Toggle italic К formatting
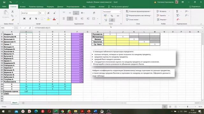204x114 pixels. click(30, 19)
